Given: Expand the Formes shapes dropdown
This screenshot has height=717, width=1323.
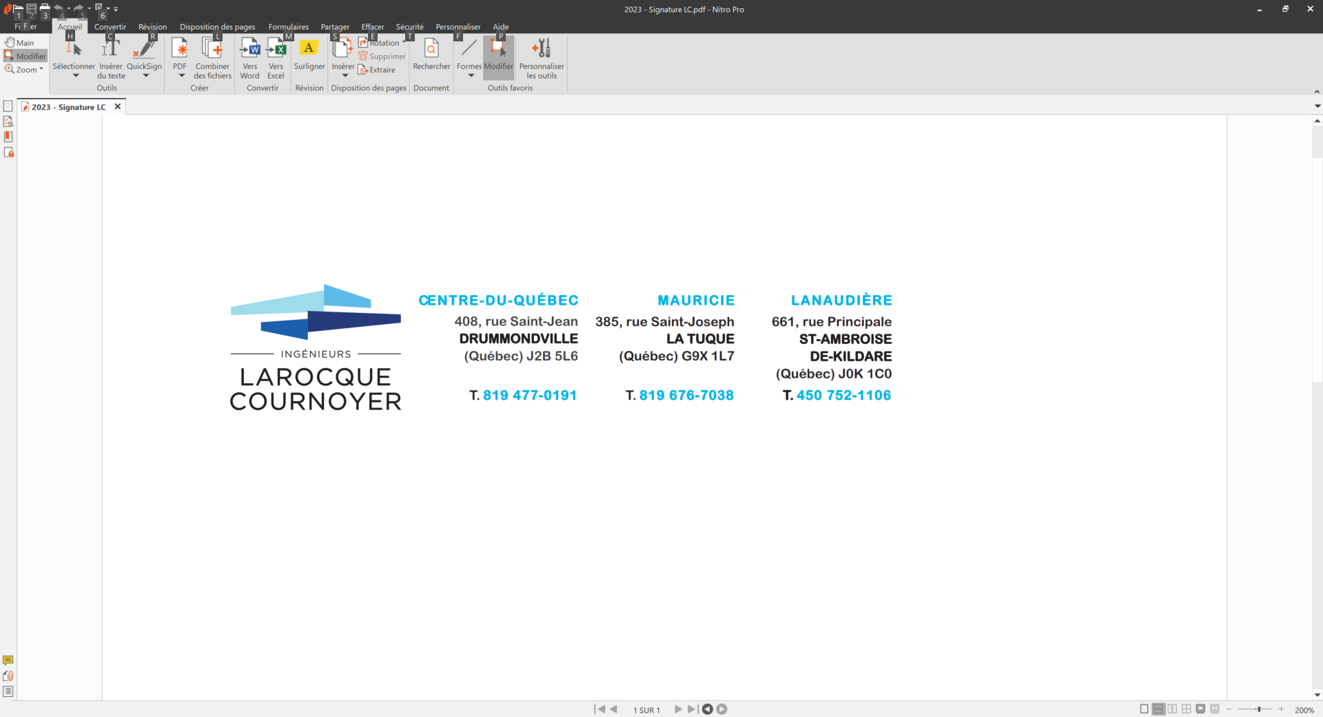Looking at the screenshot, I should pyautogui.click(x=471, y=76).
